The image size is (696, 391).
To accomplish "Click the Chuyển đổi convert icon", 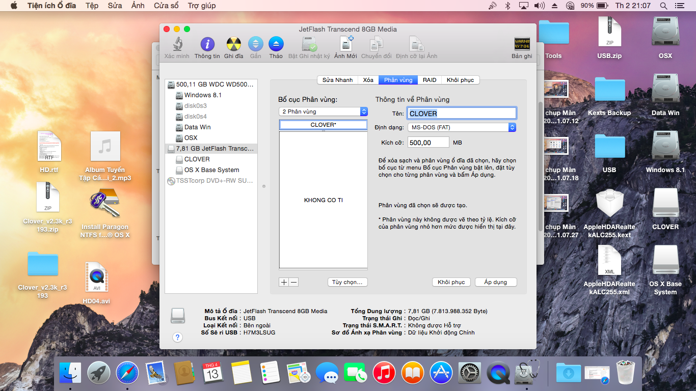I will pos(377,44).
